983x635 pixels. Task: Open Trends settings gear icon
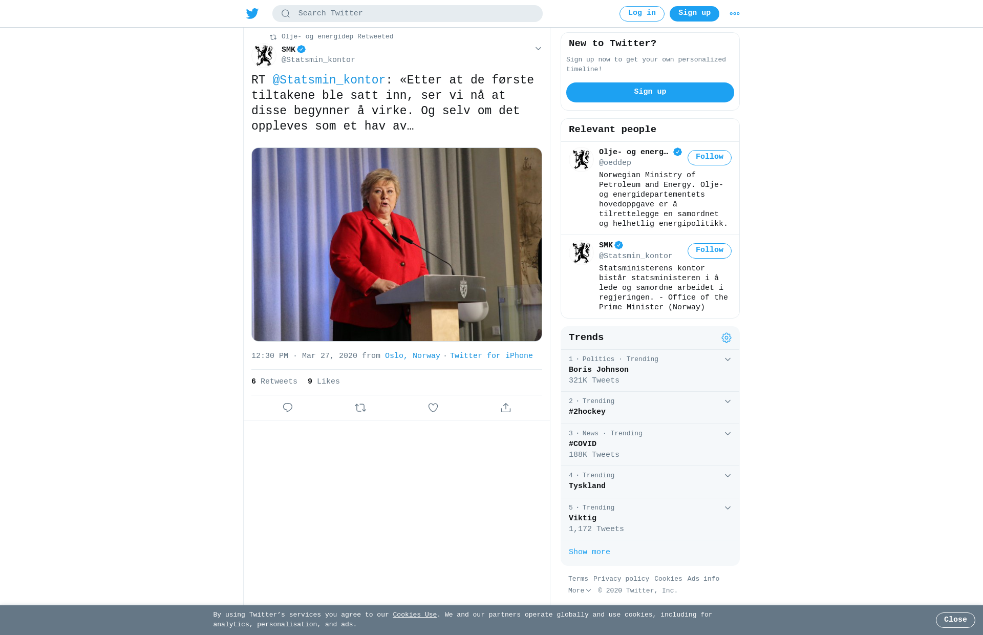pos(726,337)
